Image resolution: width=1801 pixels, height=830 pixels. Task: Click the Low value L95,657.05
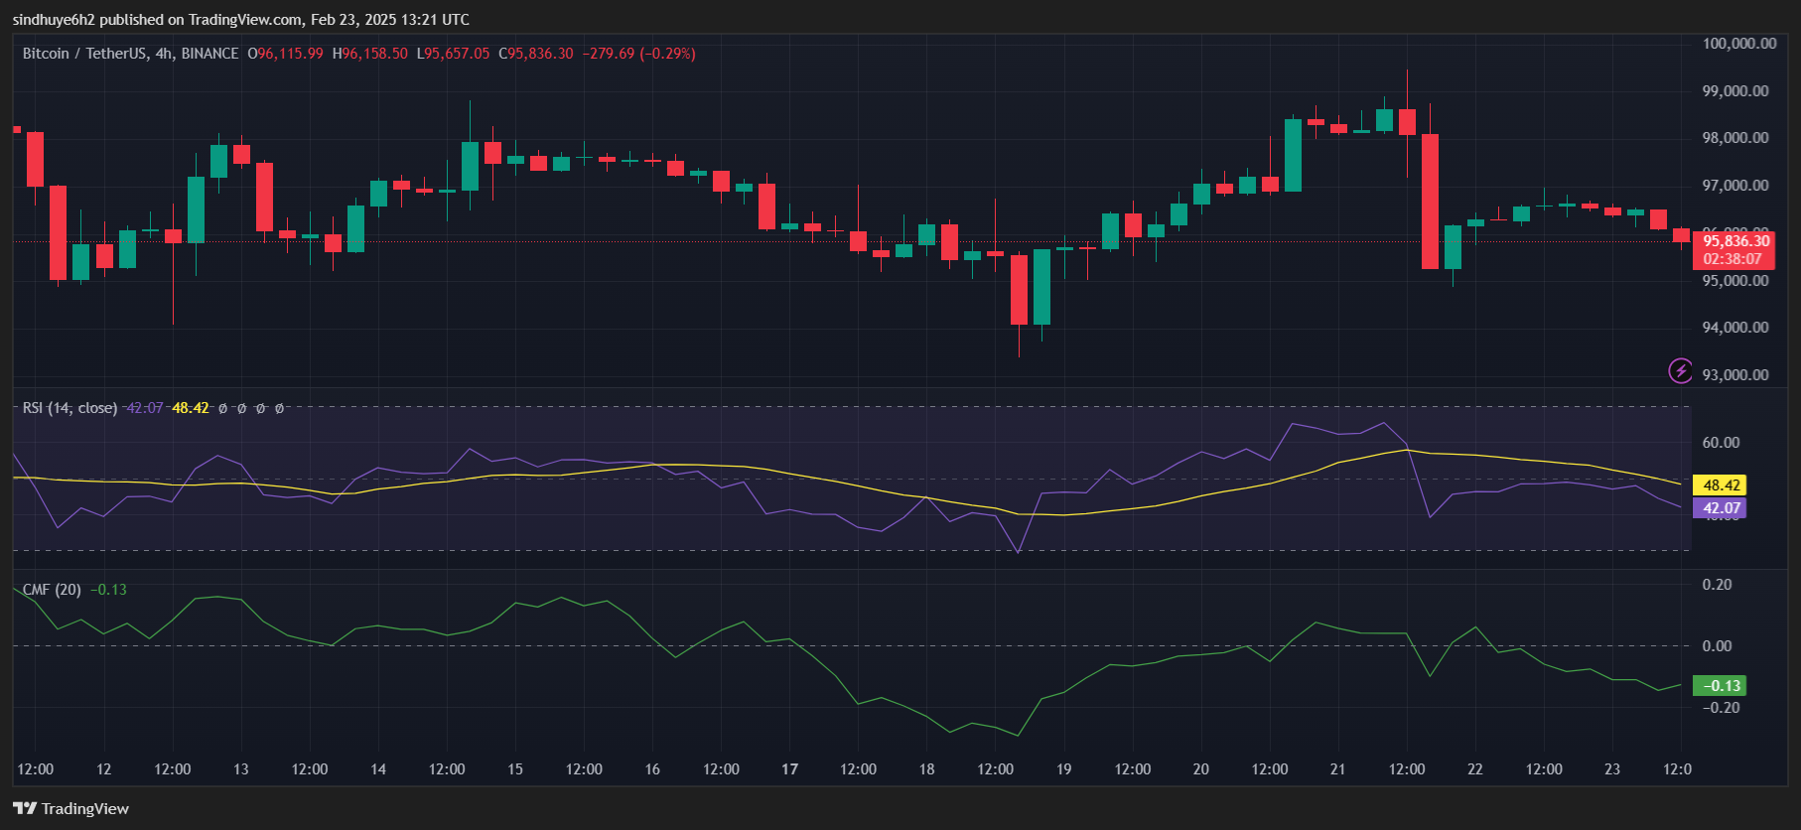(453, 54)
